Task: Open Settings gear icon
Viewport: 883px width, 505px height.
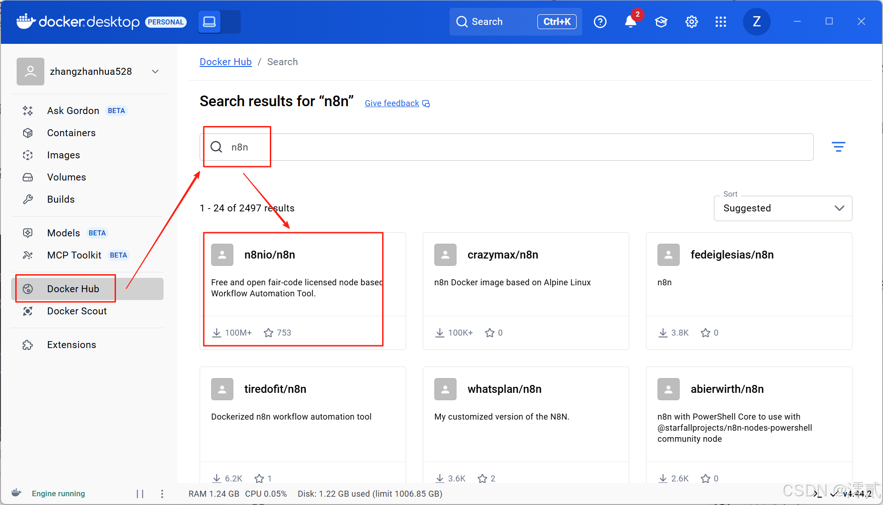Action: click(x=692, y=22)
